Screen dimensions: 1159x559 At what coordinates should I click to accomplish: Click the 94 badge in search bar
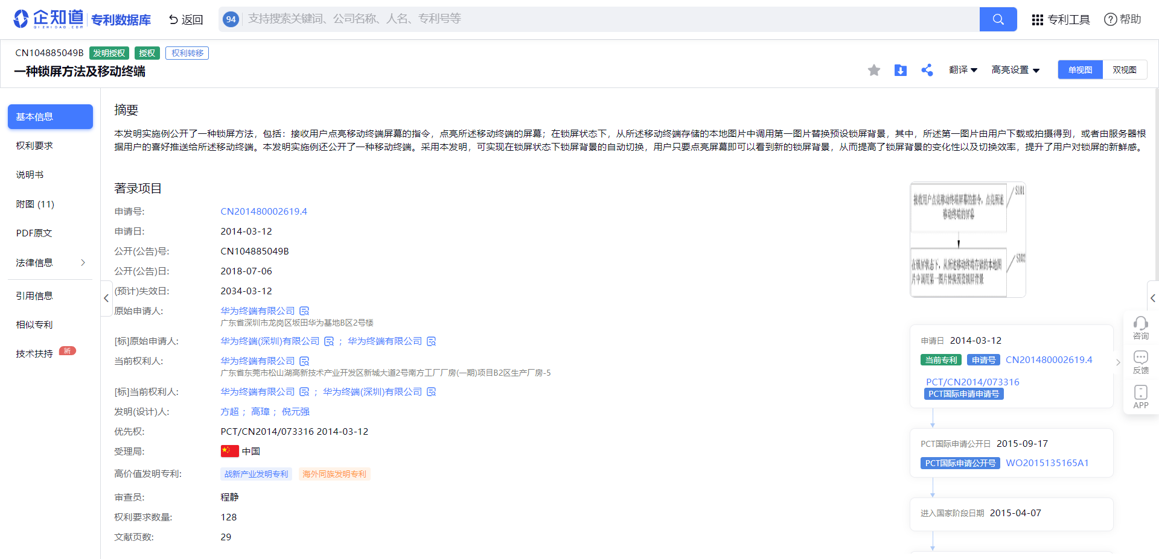coord(231,19)
